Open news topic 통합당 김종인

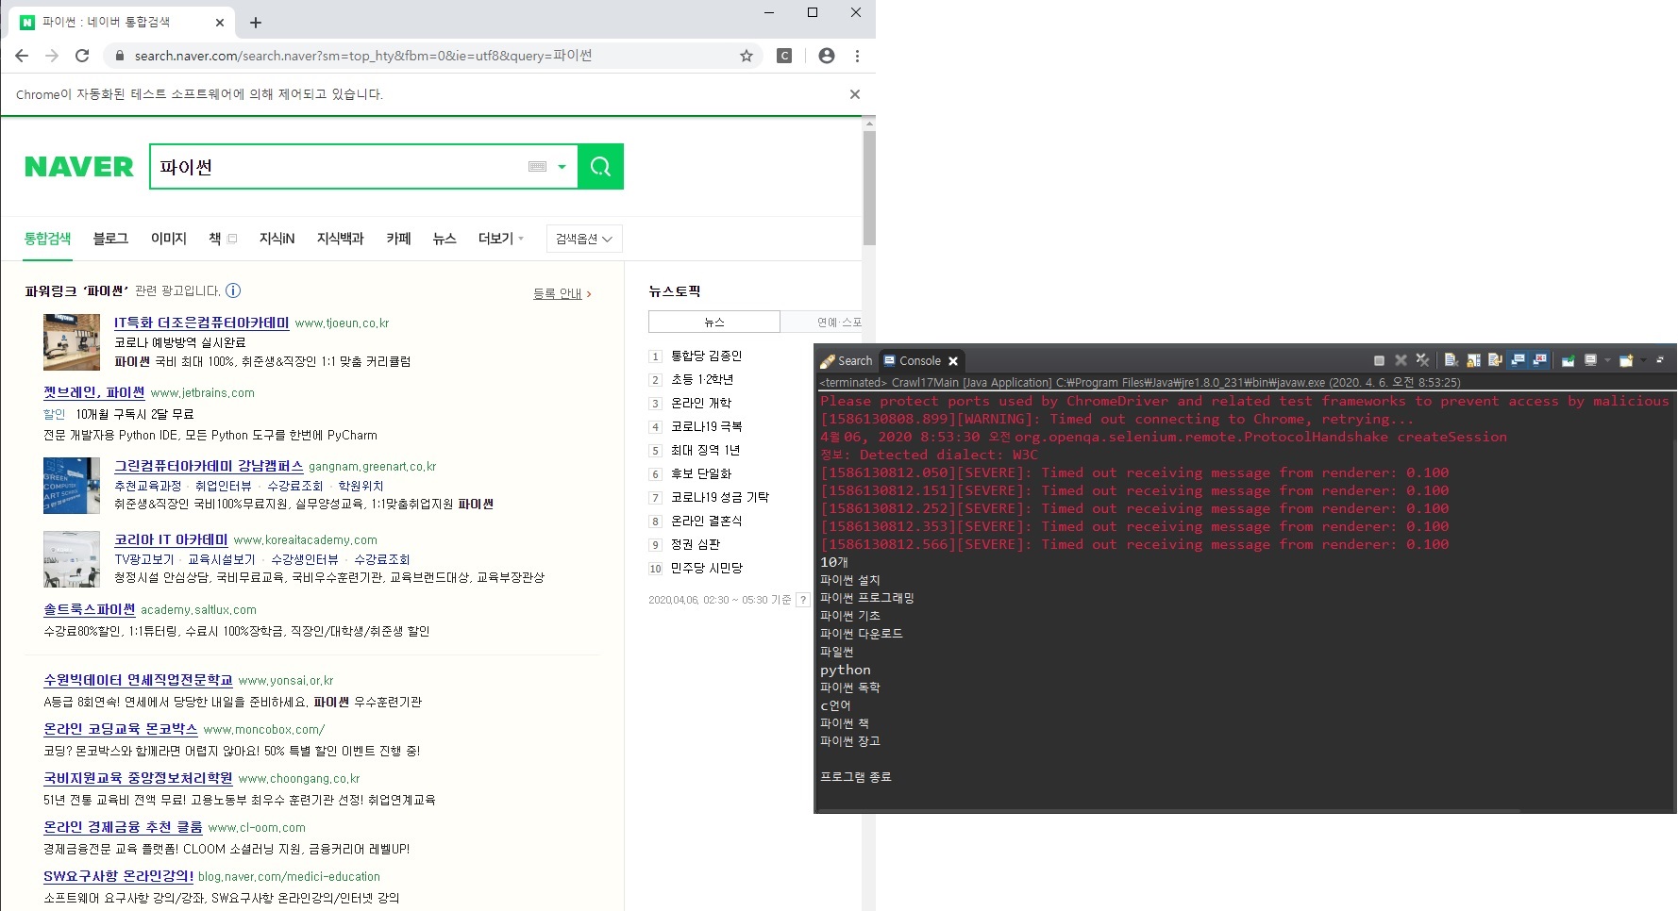pos(707,356)
